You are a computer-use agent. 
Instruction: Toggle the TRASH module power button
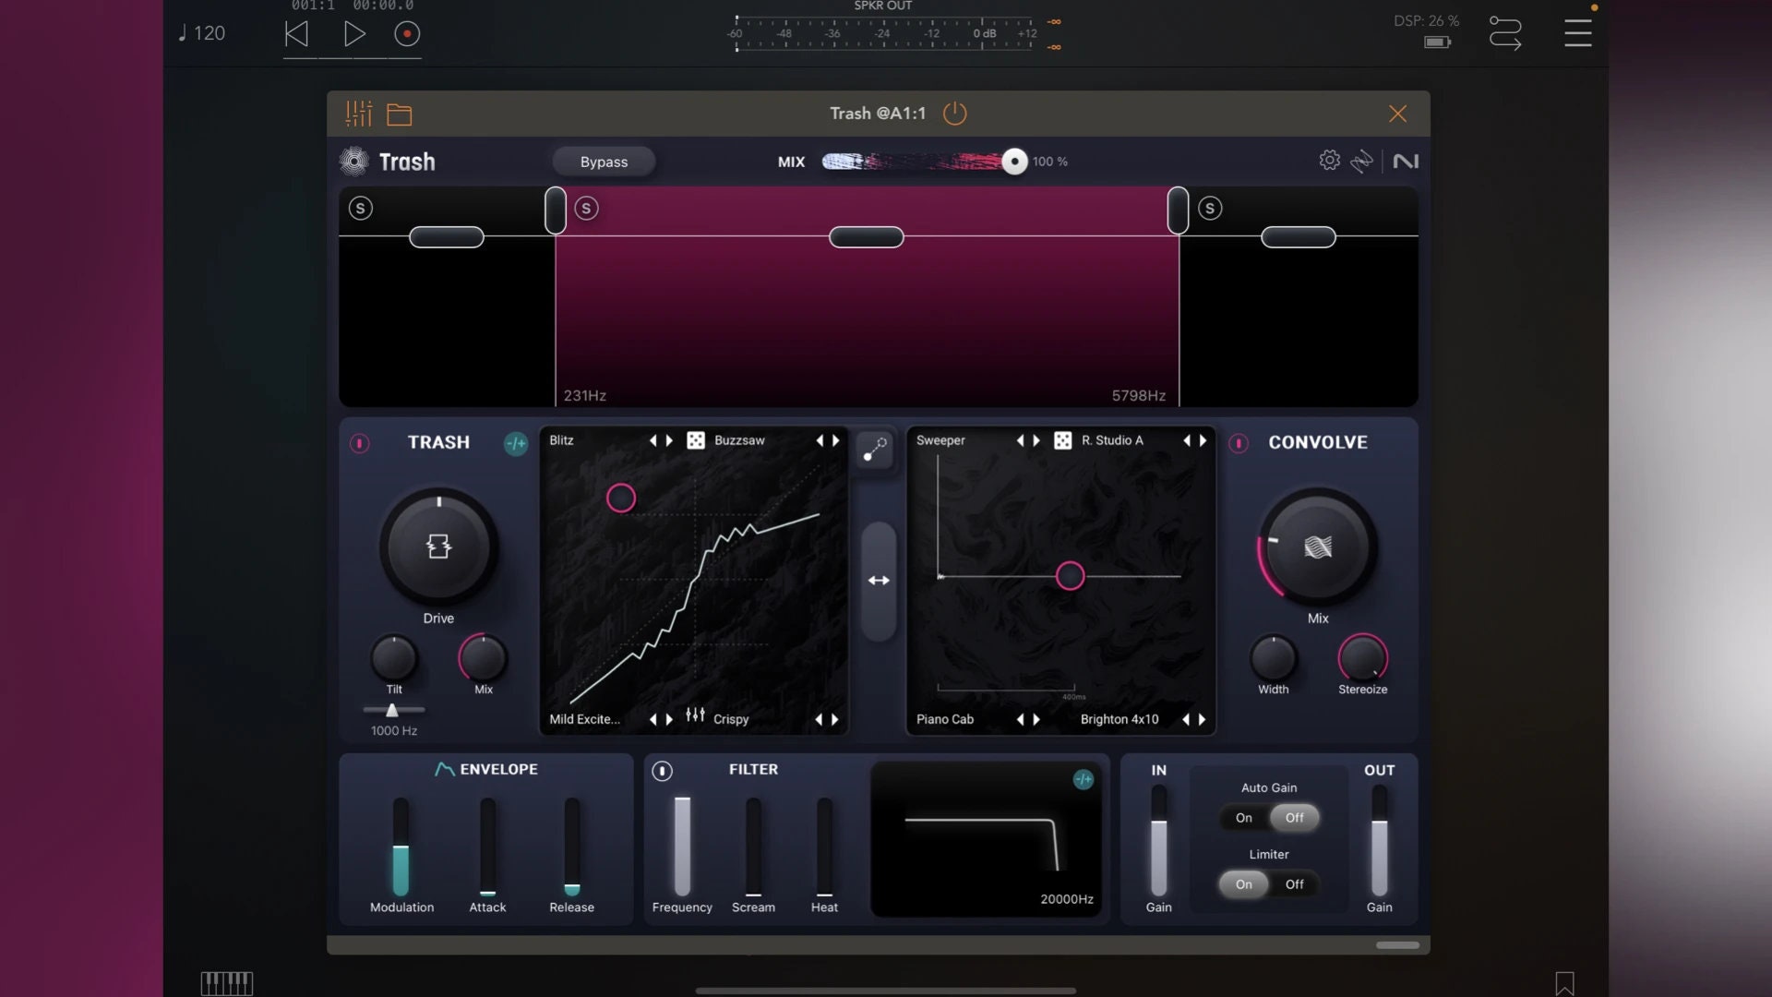pyautogui.click(x=360, y=444)
